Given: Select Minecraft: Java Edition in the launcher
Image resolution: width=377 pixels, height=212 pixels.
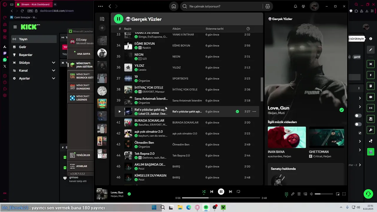Looking at the screenshot, I should [x=81, y=65].
